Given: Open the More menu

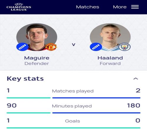Looking at the screenshot, I should click(120, 7).
